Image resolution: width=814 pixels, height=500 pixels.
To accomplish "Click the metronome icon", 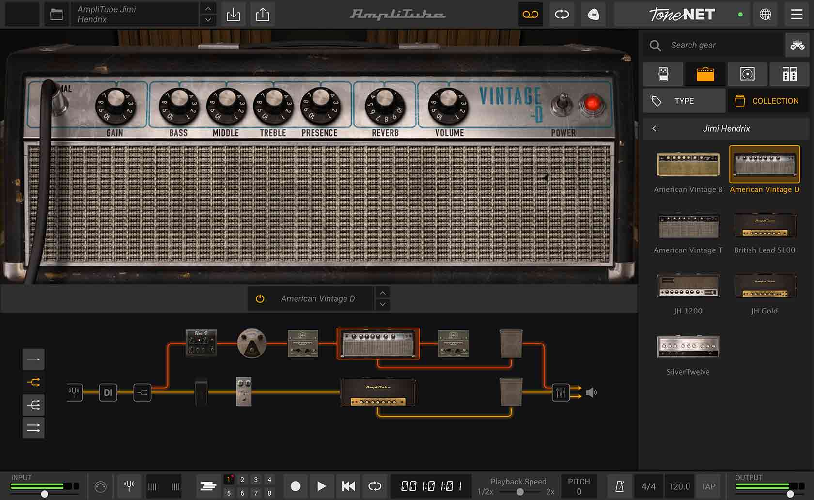I will (x=619, y=486).
